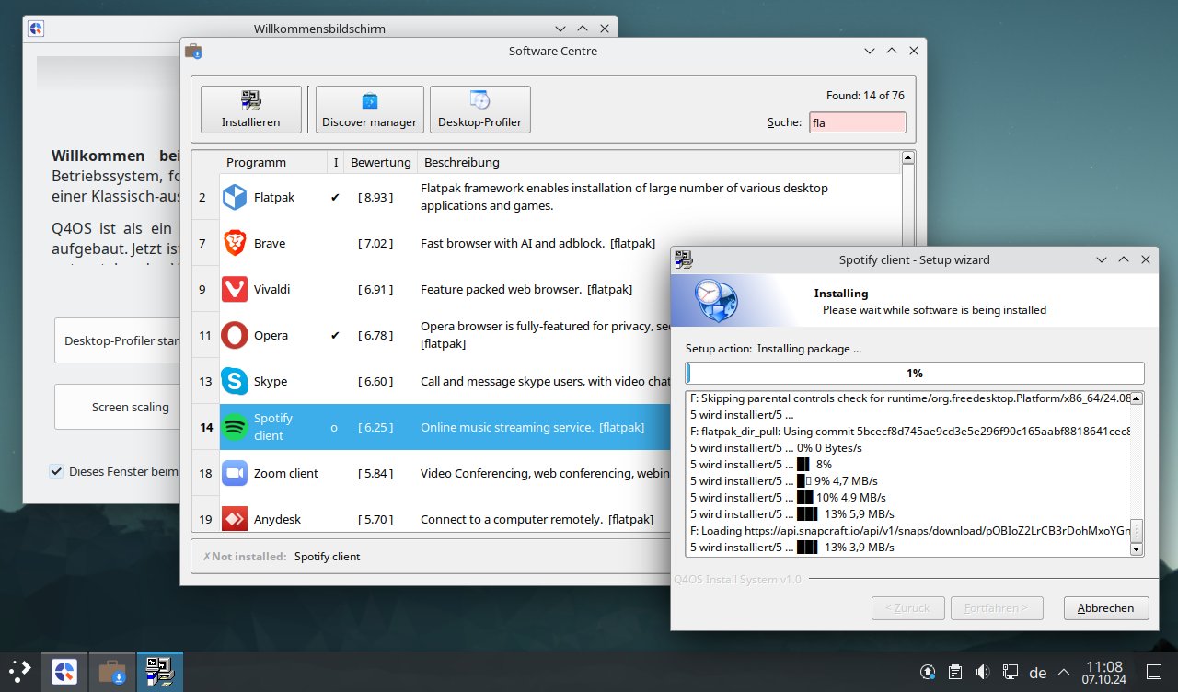This screenshot has width=1178, height=692.
Task: Click Desktop-Profiler starten button in welcome window
Action: pyautogui.click(x=118, y=340)
